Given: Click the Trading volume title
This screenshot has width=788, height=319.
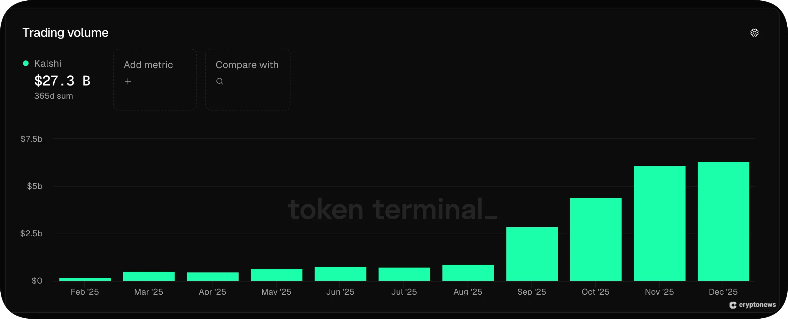Looking at the screenshot, I should [65, 32].
